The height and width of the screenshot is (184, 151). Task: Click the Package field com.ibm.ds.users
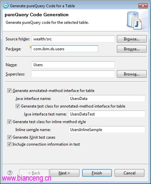tap(65, 49)
